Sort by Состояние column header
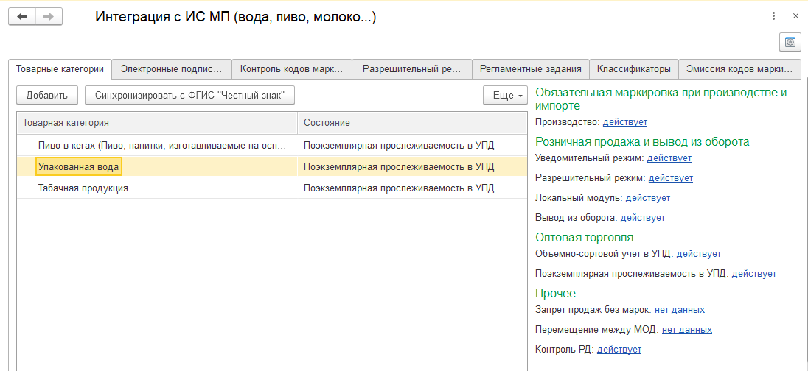 412,123
